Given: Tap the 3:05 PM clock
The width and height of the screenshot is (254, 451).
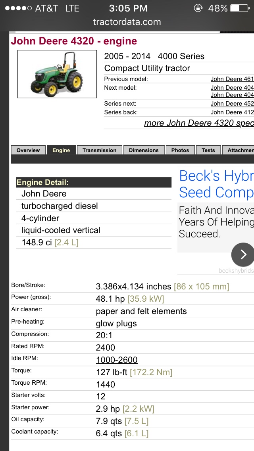Looking at the screenshot, I should pyautogui.click(x=128, y=8).
